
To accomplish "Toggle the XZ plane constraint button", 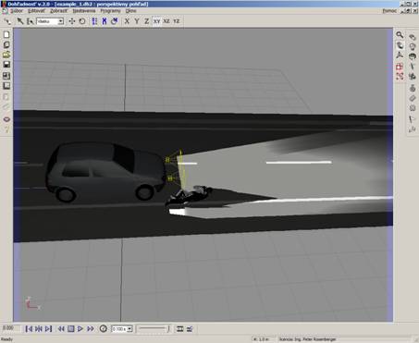I will 166,21.
